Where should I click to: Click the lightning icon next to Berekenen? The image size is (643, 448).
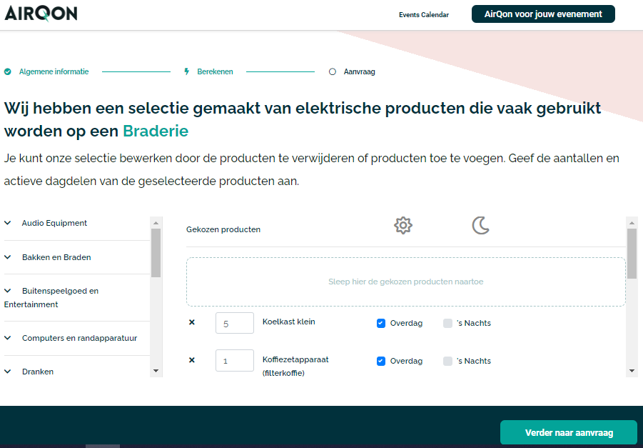coord(186,71)
